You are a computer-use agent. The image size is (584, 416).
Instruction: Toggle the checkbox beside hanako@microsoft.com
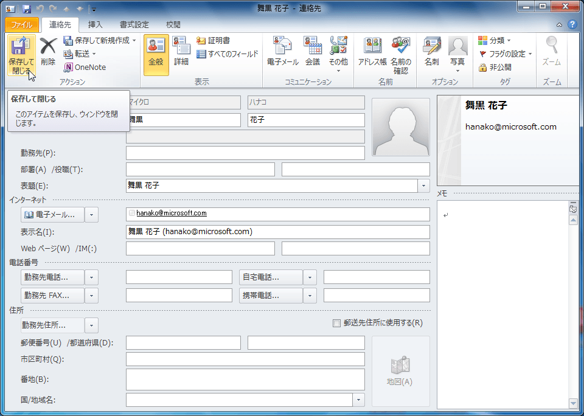(x=132, y=213)
